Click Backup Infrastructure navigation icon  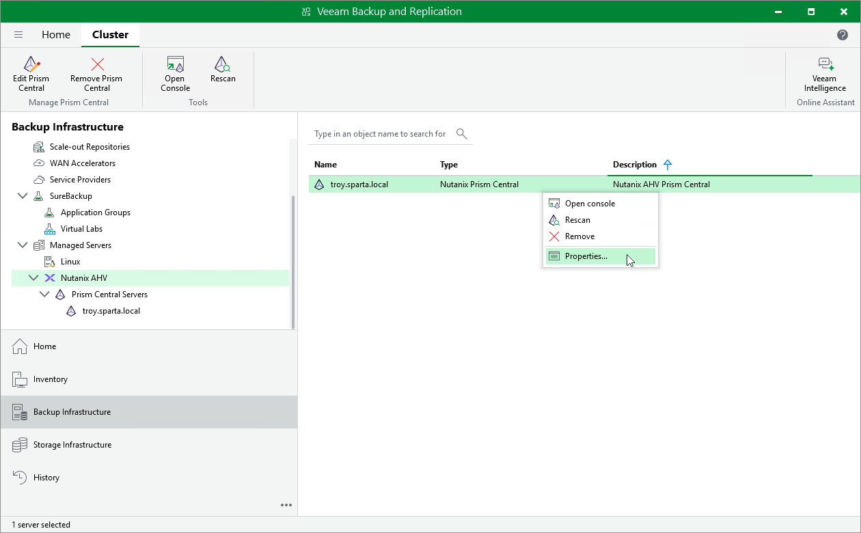(x=20, y=412)
